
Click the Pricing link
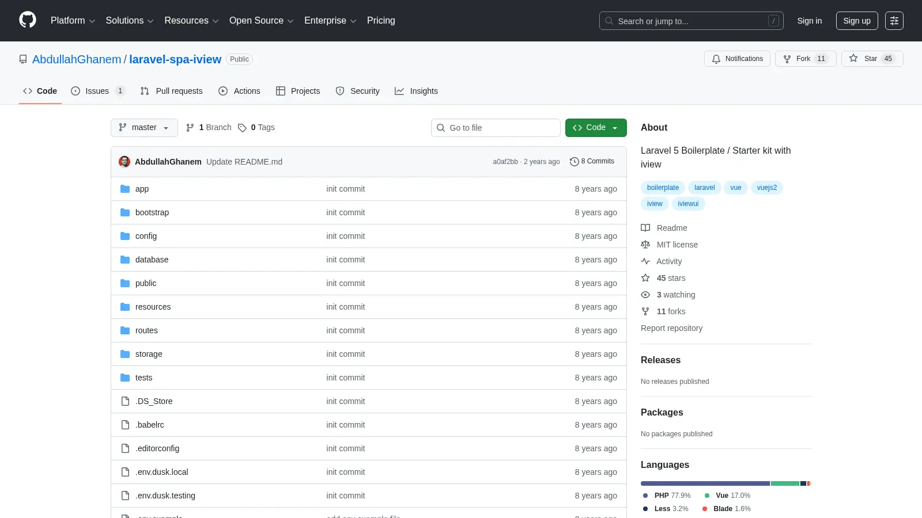click(x=381, y=21)
